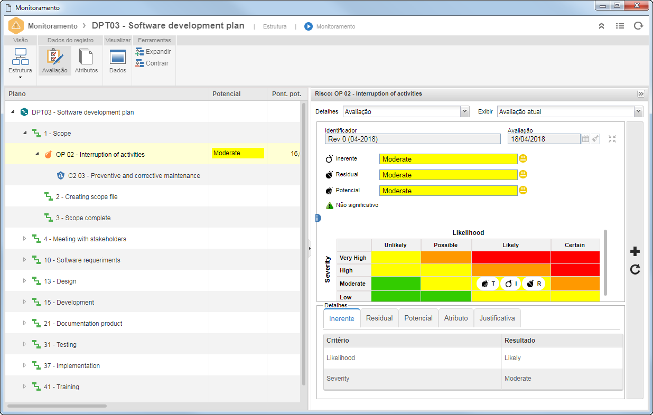Click the Potencial column header
Screen dimensions: 653x415
tap(238, 93)
